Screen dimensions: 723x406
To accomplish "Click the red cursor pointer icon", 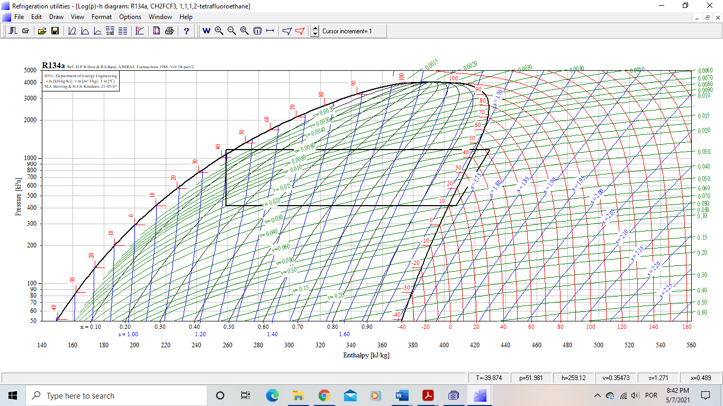I will point(300,31).
